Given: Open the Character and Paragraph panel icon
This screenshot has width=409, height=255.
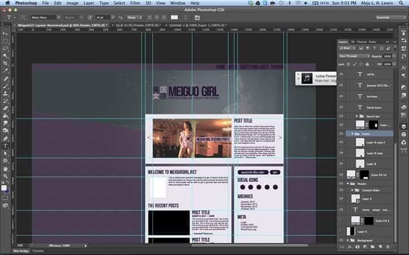Looking at the screenshot, I should coord(198,18).
